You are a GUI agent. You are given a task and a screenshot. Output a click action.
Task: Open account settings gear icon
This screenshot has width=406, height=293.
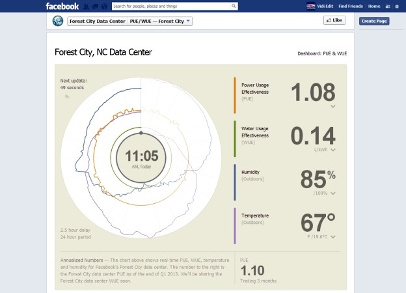click(x=397, y=7)
